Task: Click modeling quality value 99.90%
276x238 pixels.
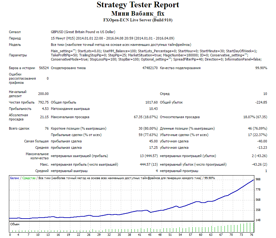Action: (261, 68)
